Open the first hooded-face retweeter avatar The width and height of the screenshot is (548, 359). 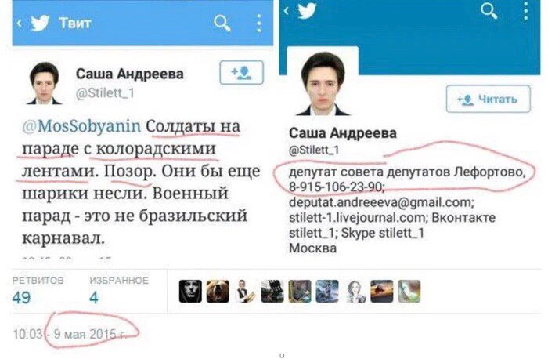[190, 291]
